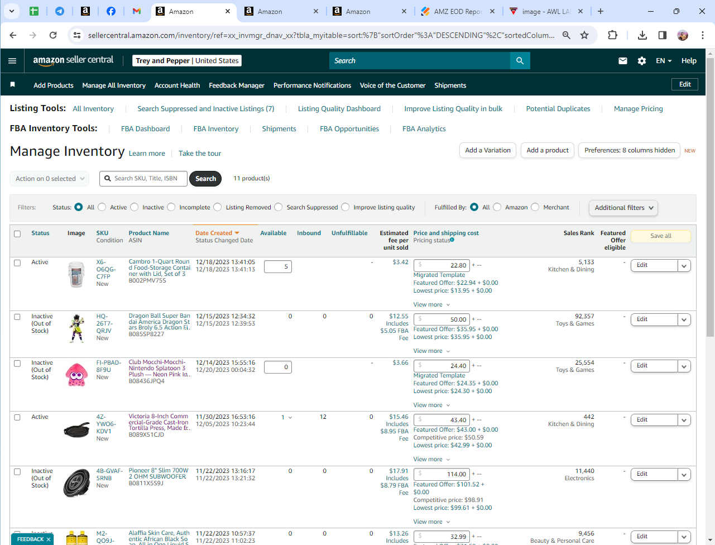Open the tab search dropdown arrow

[11, 11]
